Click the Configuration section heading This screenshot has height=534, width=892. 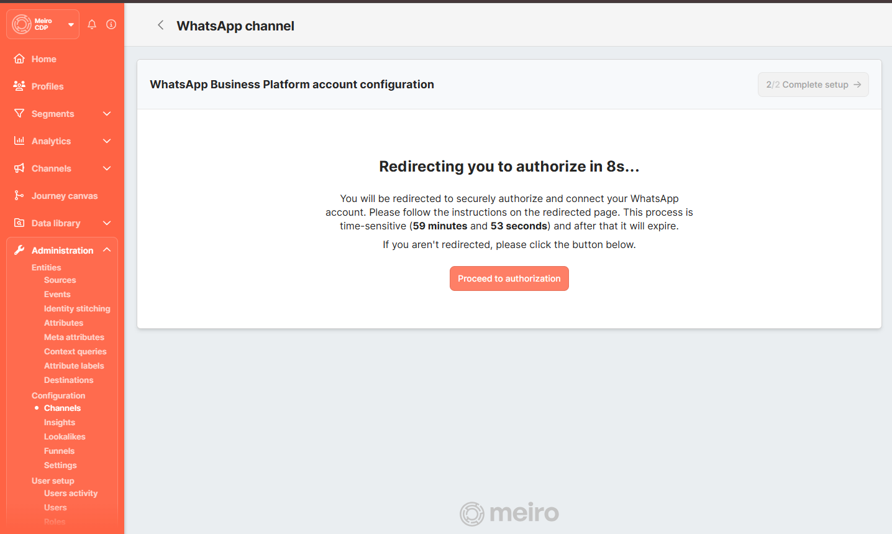click(x=58, y=396)
